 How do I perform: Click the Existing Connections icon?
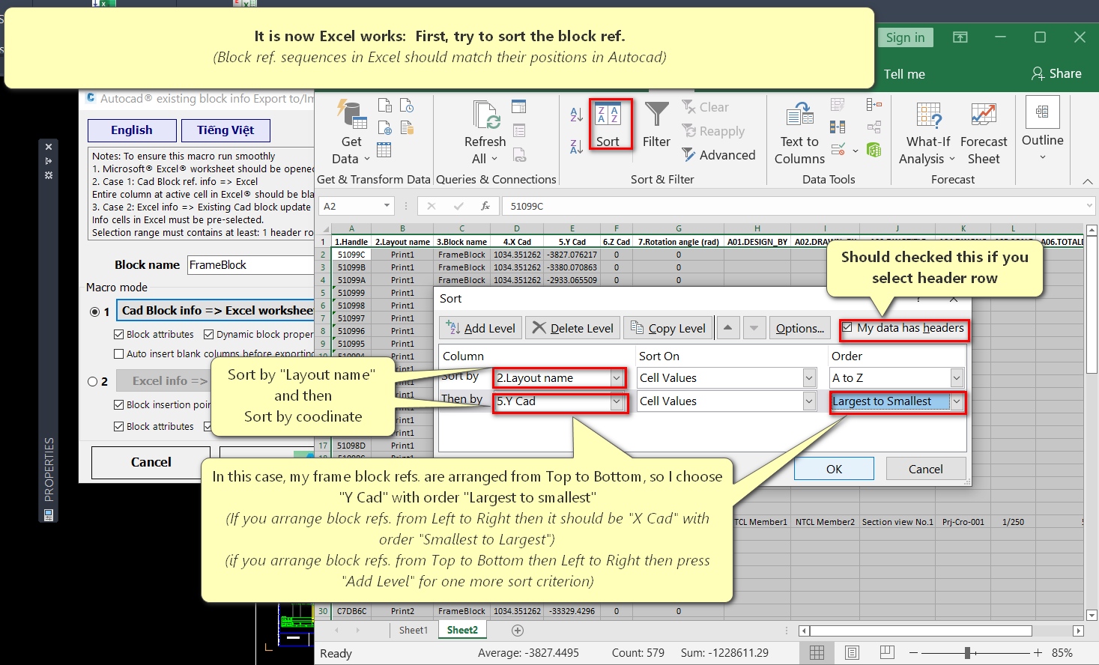click(x=407, y=127)
